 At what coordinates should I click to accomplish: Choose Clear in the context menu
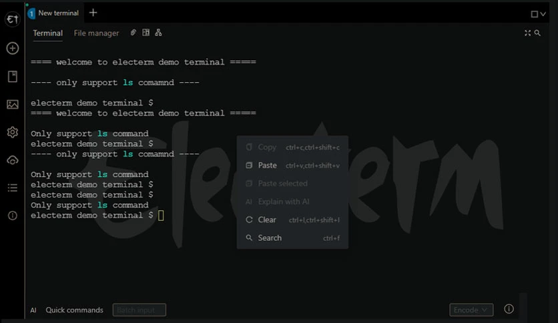pyautogui.click(x=292, y=220)
